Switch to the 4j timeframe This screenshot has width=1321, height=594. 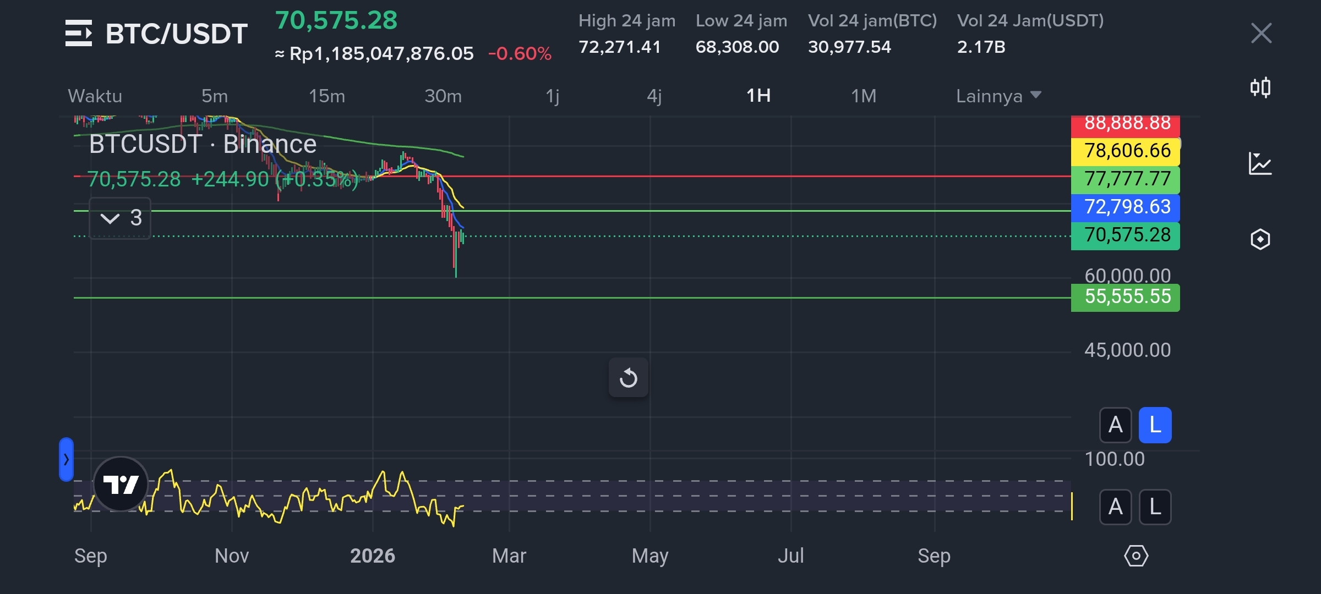tap(654, 96)
